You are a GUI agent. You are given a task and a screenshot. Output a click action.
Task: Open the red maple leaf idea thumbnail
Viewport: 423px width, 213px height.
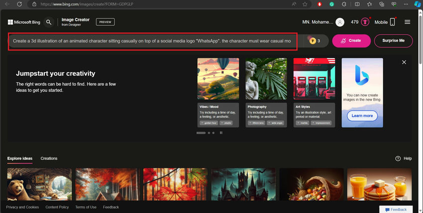[176, 184]
